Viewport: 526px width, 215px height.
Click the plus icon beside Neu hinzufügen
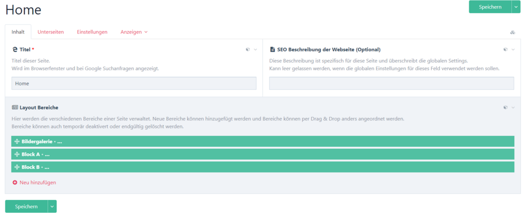[x=15, y=182]
